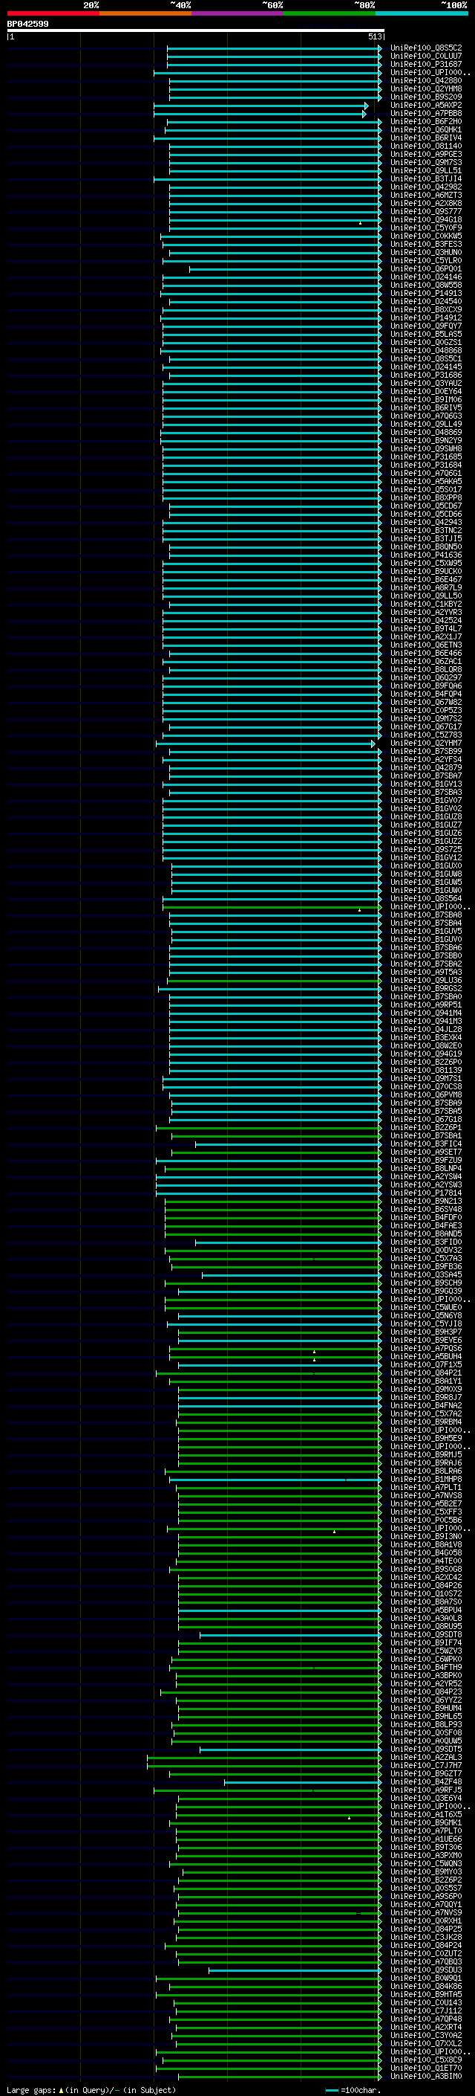Open hit UniRef100_Q8S5C2
475x2096 pixels.
pyautogui.click(x=425, y=48)
